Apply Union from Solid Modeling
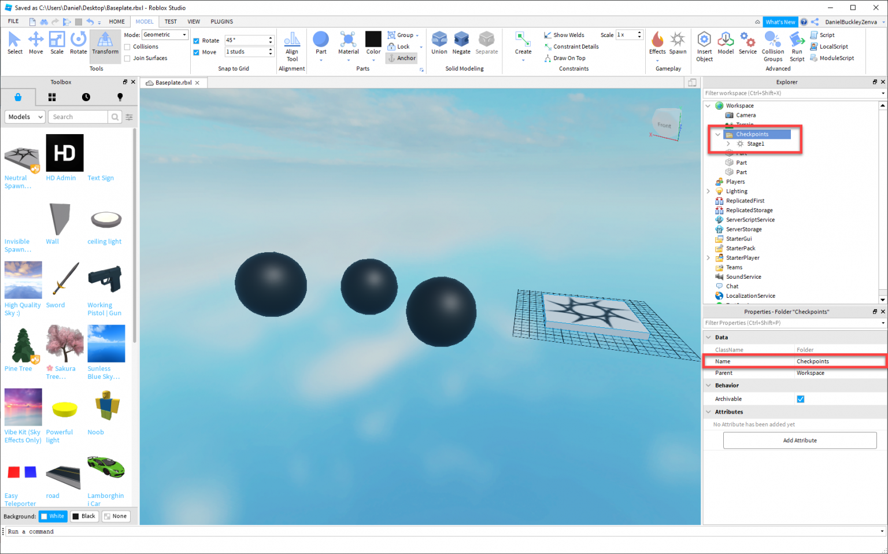Image resolution: width=888 pixels, height=554 pixels. coord(439,42)
